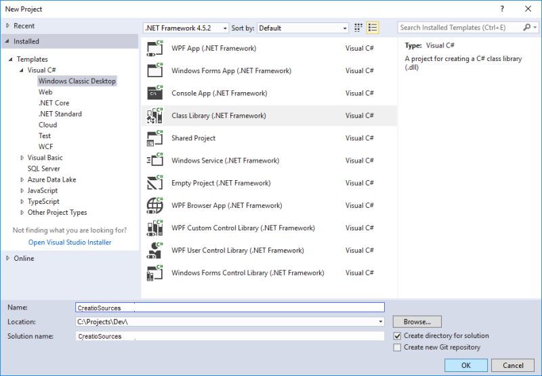Click Browse to choose location
The height and width of the screenshot is (376, 542).
click(x=417, y=322)
